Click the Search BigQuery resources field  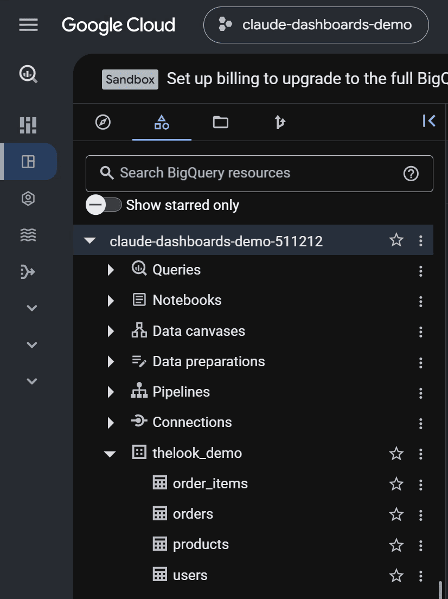(x=259, y=174)
